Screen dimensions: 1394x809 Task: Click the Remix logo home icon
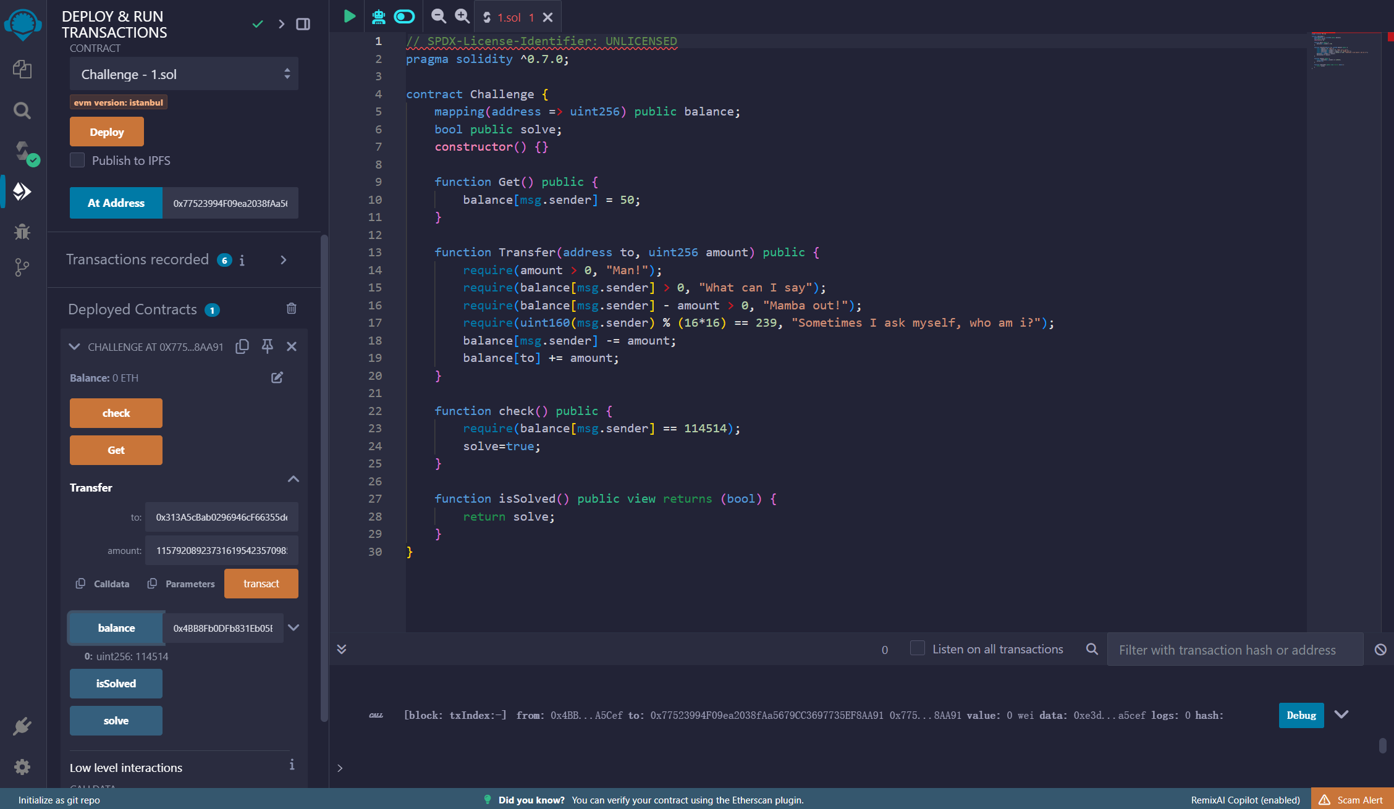pyautogui.click(x=23, y=25)
